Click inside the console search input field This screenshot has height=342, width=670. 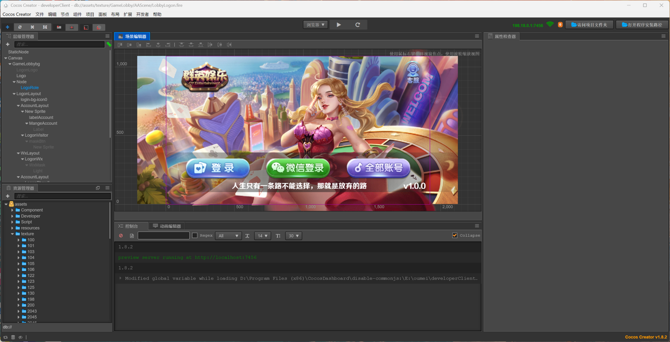(x=164, y=236)
